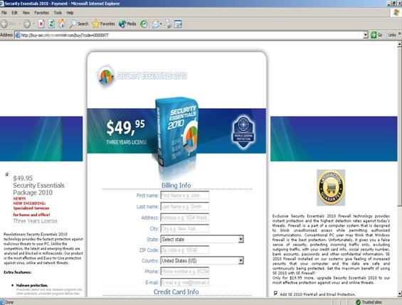Click the scroll up arrow on page scrollbar
Viewport: 402px width, 305px height.
[x=399, y=44]
